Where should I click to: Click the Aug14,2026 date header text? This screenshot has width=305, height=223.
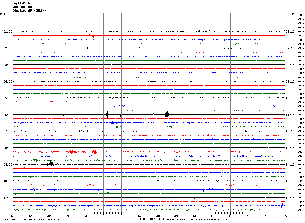[21, 3]
